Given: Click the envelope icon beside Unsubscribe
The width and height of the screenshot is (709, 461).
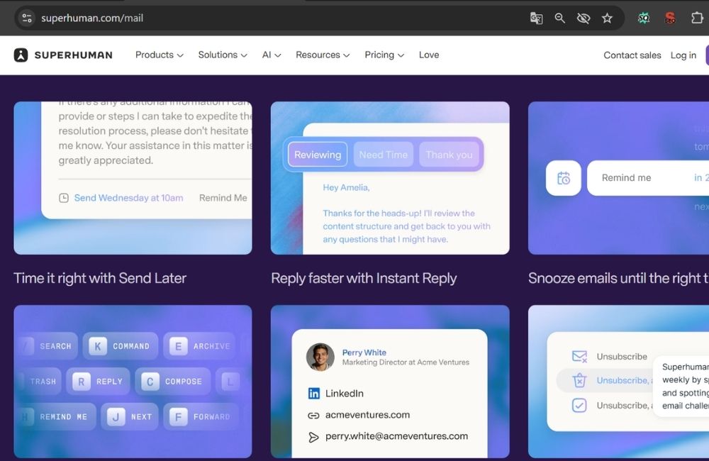Looking at the screenshot, I should (579, 357).
